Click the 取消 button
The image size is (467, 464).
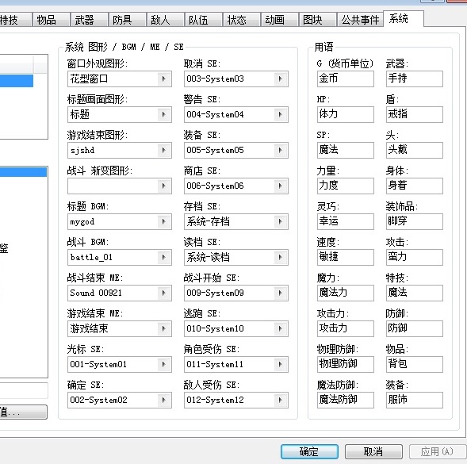(373, 452)
